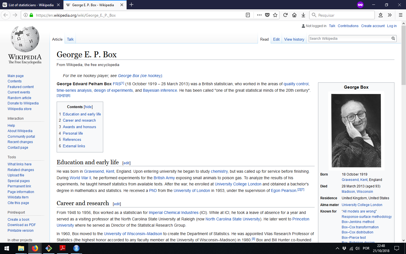Click the Create account link
406x254 pixels.
pos(373,26)
